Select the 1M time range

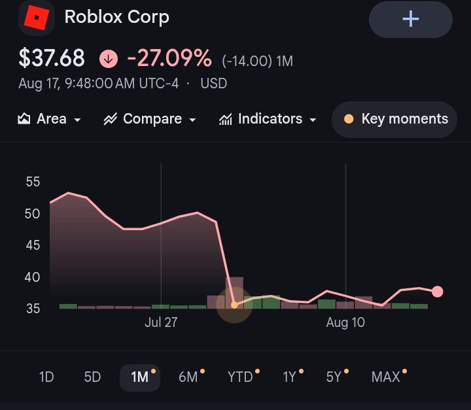point(140,377)
